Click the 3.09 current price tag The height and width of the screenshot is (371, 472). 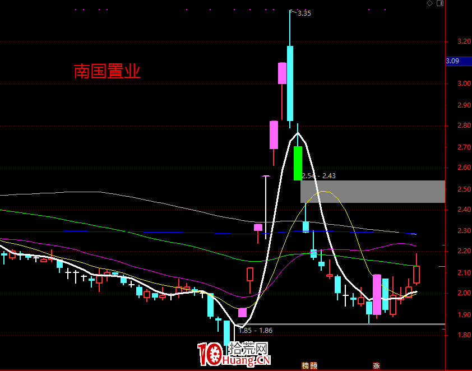pyautogui.click(x=459, y=61)
